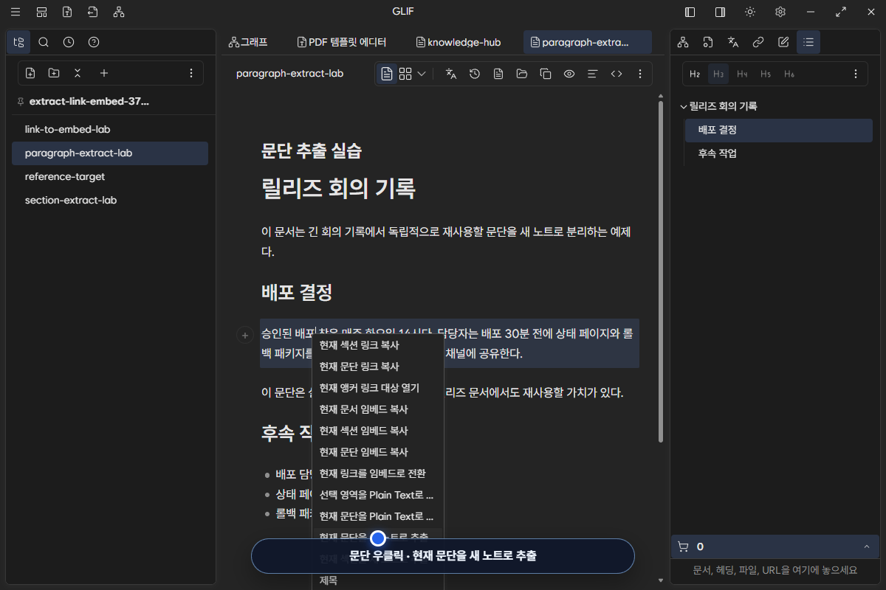Choose 현재 앵커 링크 대상 열기 menu item

(378, 387)
